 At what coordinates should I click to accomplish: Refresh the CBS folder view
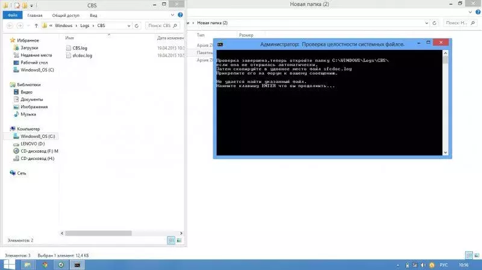coord(137,26)
